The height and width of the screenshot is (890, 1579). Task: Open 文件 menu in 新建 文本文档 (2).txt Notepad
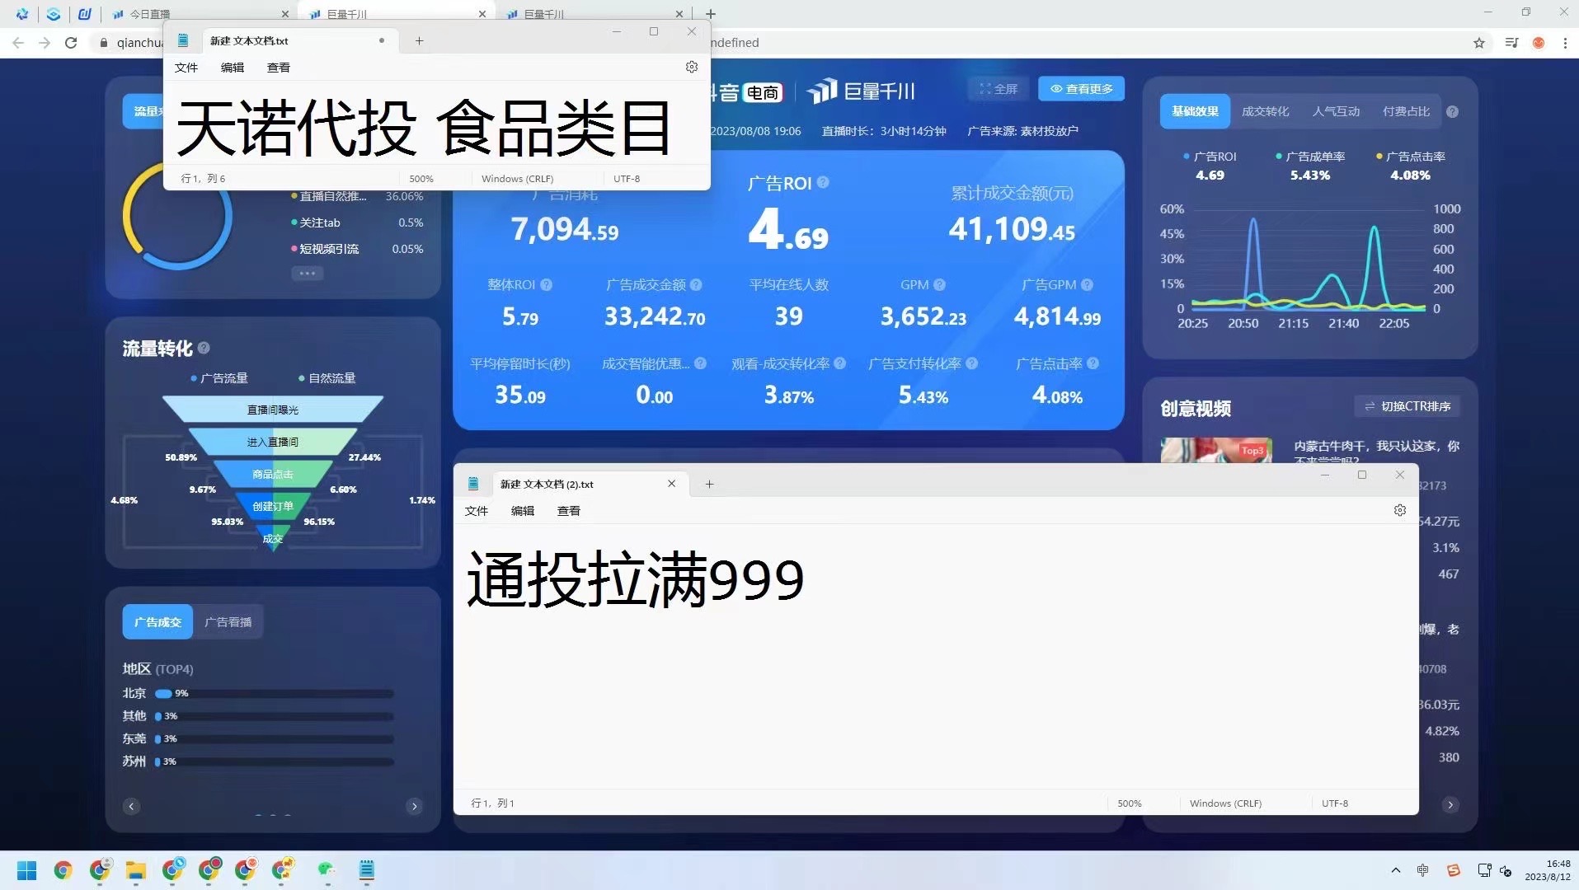[x=477, y=511]
